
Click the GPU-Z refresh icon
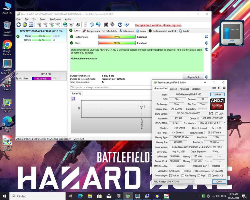[x=219, y=88]
